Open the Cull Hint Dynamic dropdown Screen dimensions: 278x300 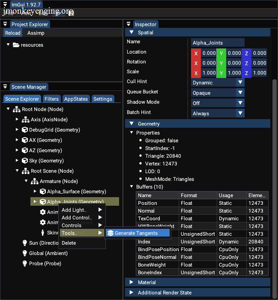[218, 83]
